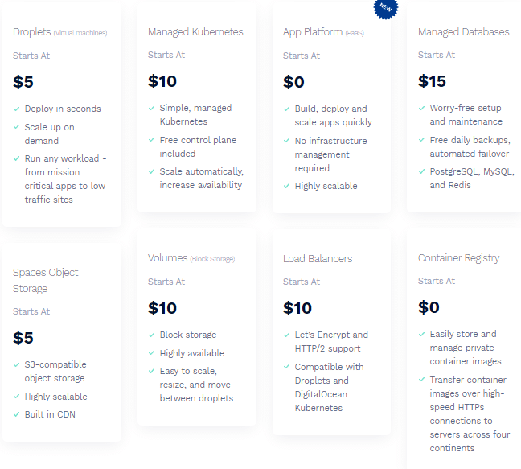
Task: Select the Load Balancers card title
Action: 318,258
